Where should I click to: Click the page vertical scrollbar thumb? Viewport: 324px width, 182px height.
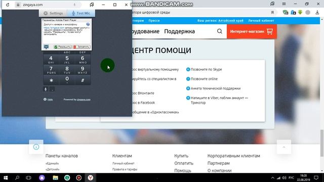click(322, 143)
